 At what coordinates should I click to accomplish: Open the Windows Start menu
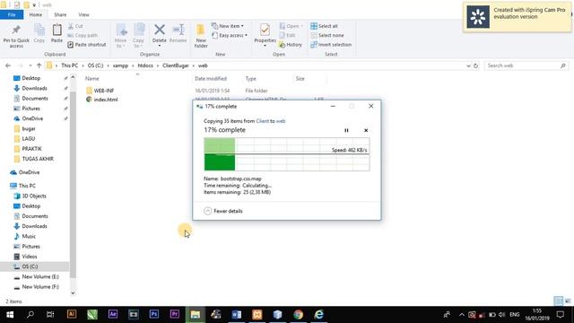point(10,314)
